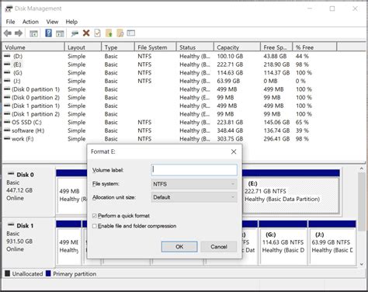Click the lower pane vertical scrollbar up arrow
This screenshot has height=292, width=368.
[362, 169]
